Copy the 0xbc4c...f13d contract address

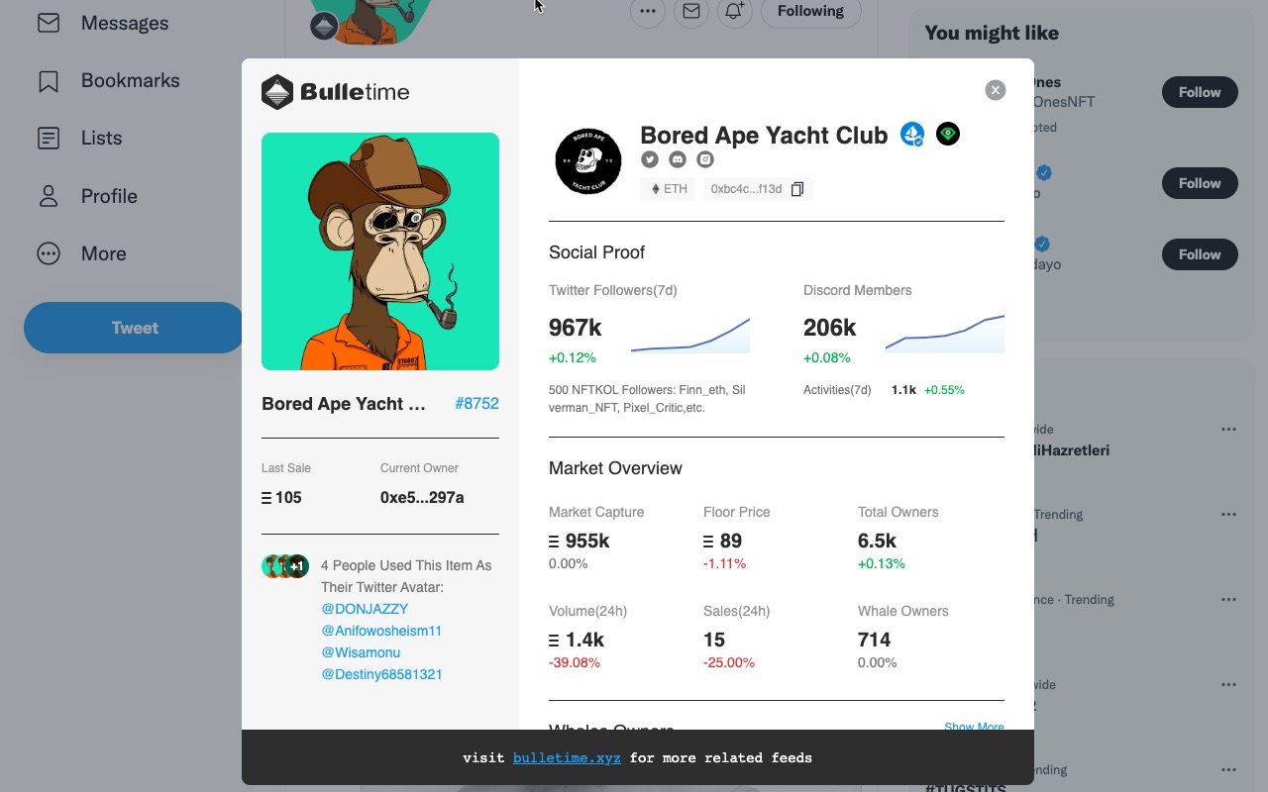coord(797,188)
